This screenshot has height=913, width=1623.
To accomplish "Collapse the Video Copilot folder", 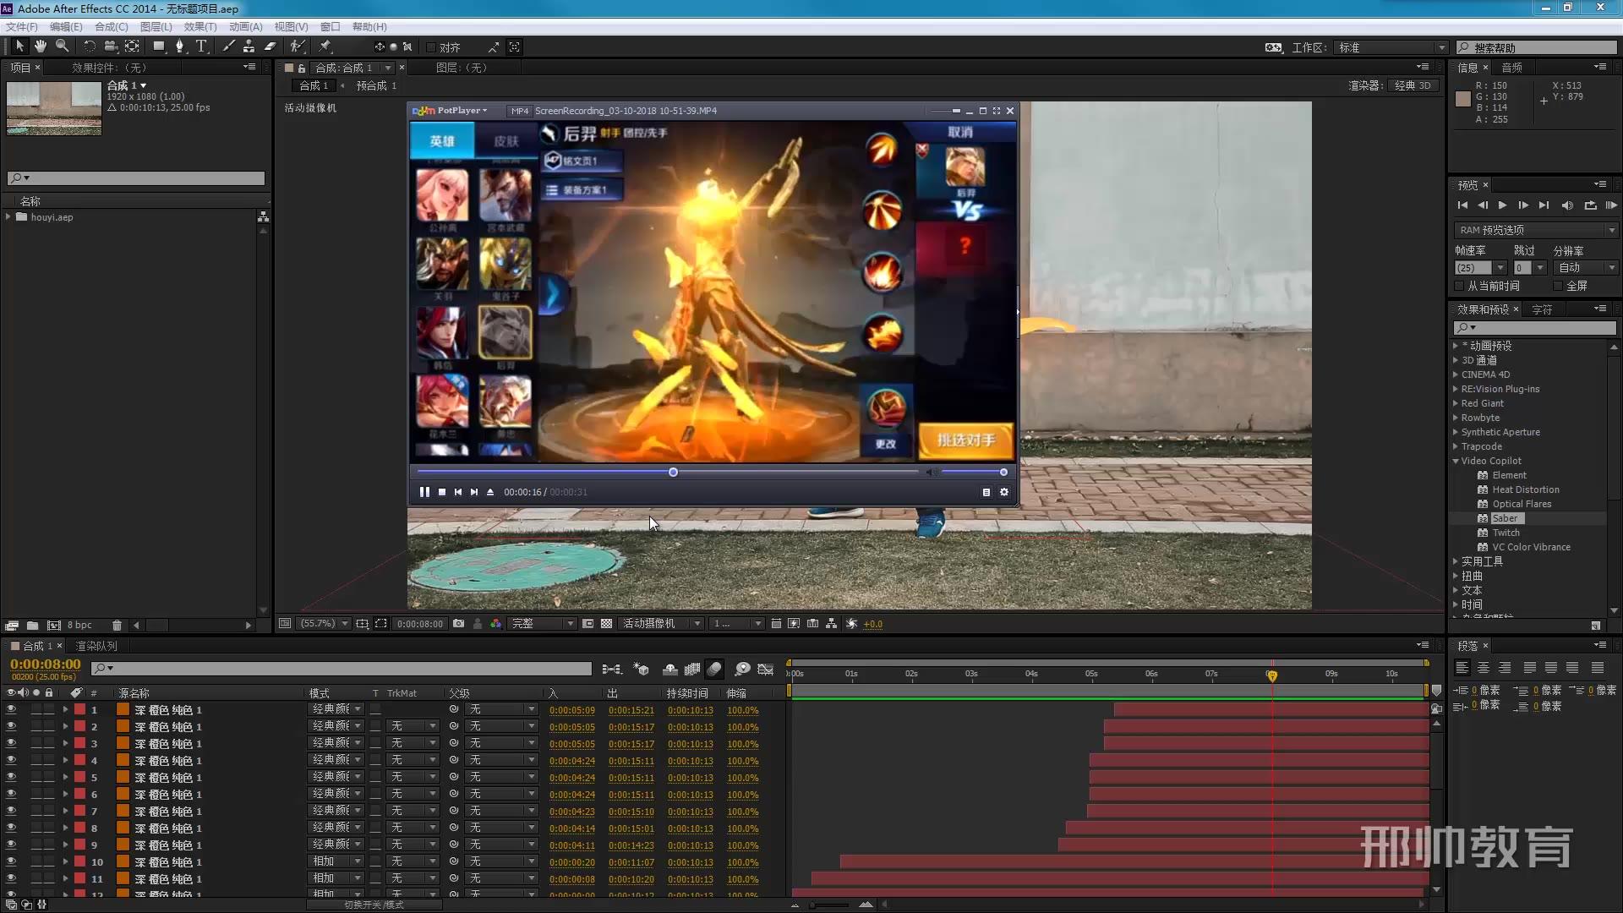I will [1456, 461].
